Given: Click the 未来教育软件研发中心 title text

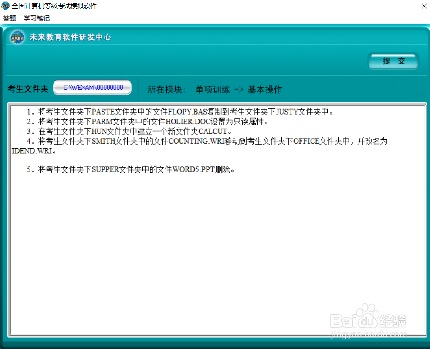Looking at the screenshot, I should tap(70, 37).
